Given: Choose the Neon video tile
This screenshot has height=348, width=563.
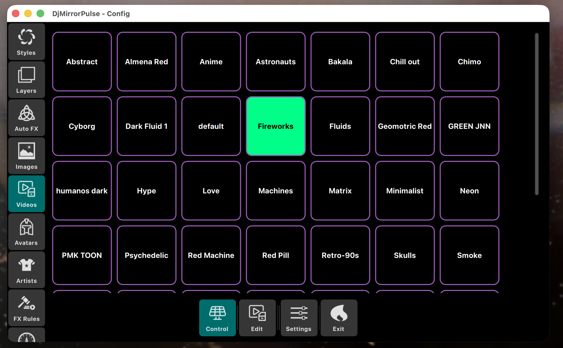Looking at the screenshot, I should (x=470, y=191).
